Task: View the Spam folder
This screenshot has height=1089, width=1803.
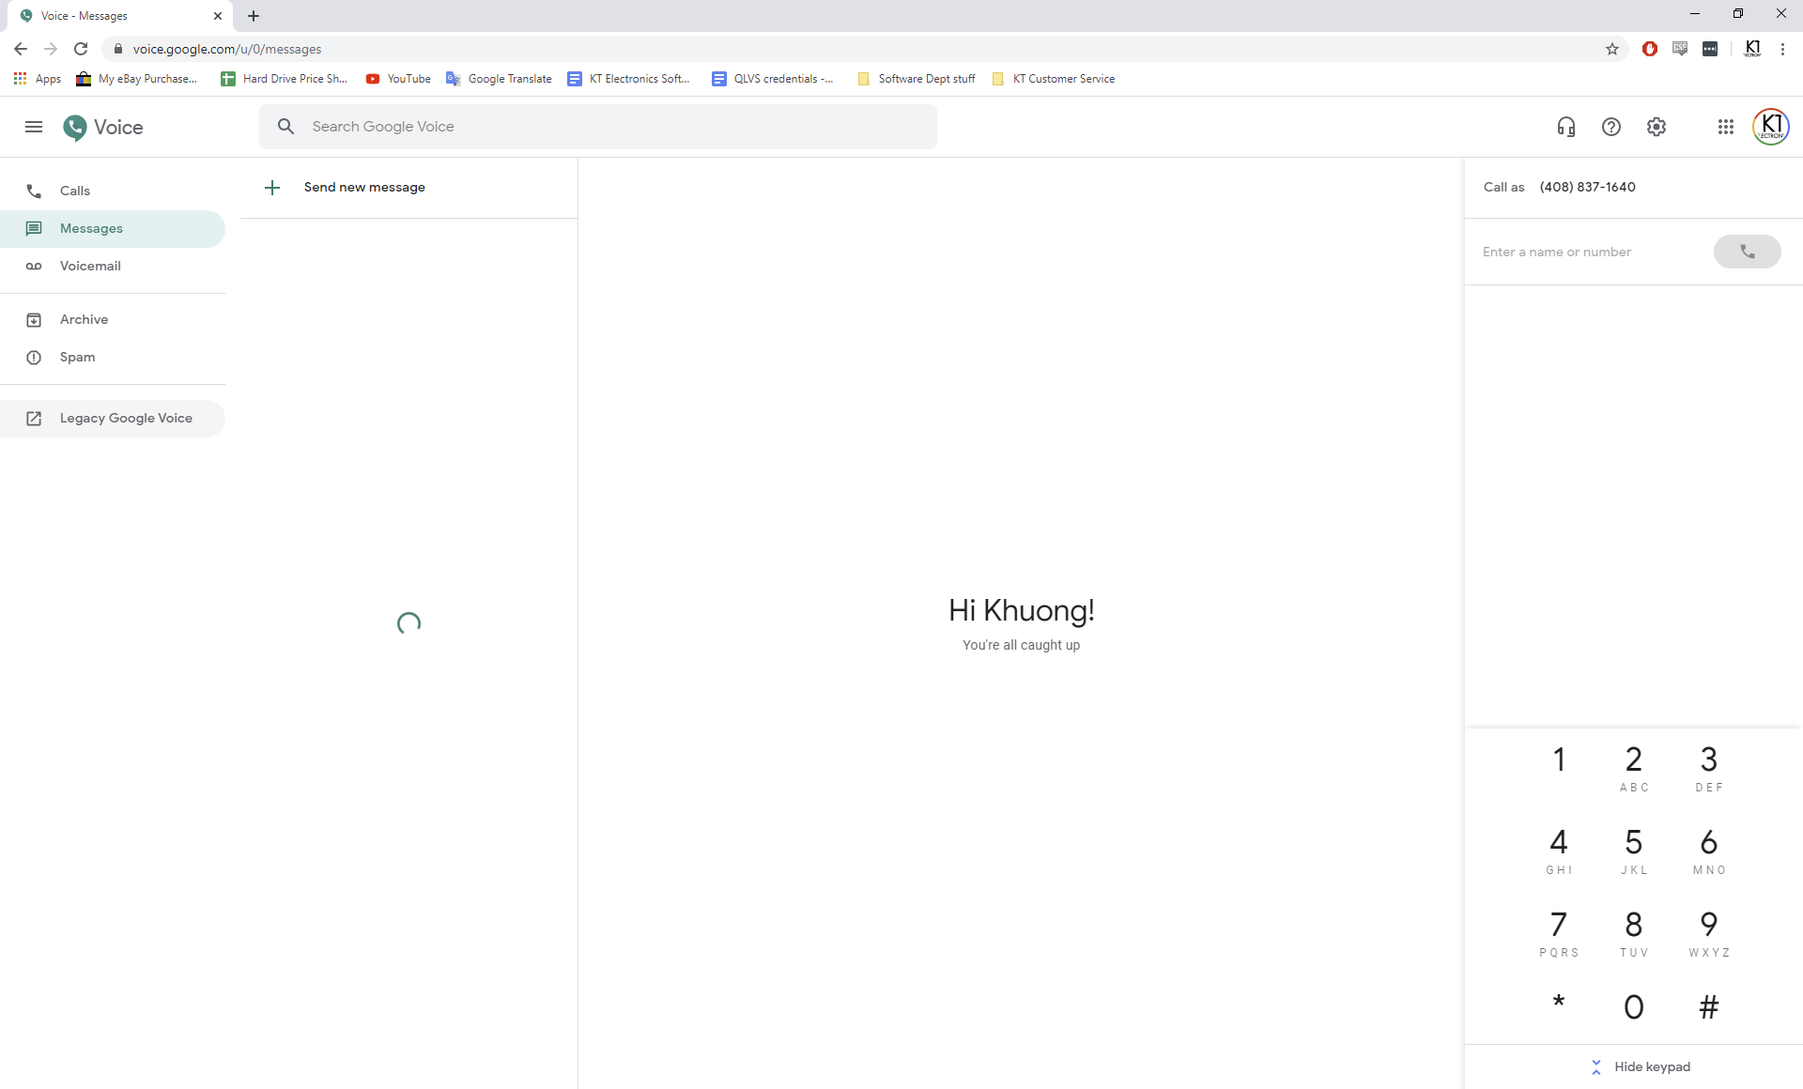Action: [77, 357]
